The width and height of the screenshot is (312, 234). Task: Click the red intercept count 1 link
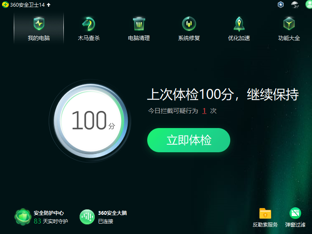click(204, 111)
